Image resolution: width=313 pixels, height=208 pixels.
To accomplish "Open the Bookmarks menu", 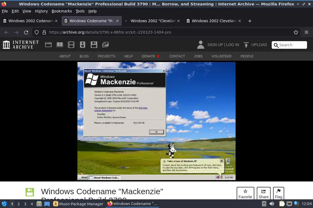I will (x=62, y=11).
